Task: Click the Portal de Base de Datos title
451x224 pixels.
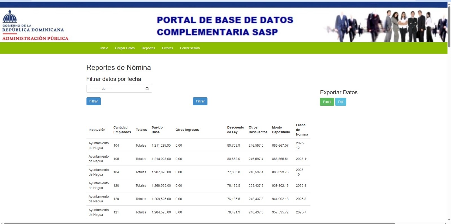Action: [225, 26]
